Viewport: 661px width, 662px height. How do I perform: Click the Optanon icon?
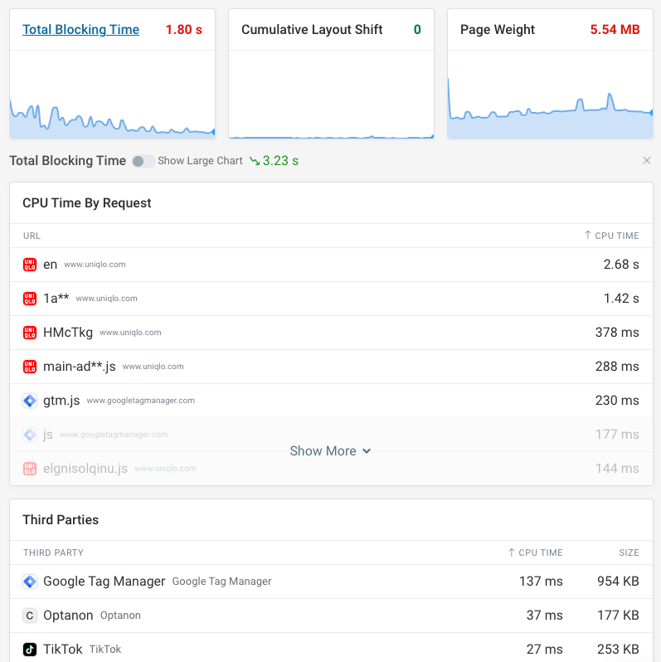[30, 616]
